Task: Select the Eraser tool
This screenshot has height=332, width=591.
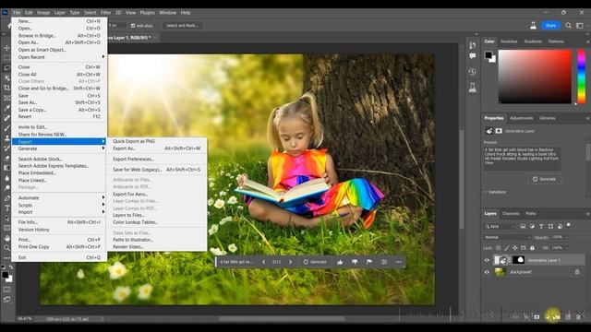Action: [x=6, y=158]
